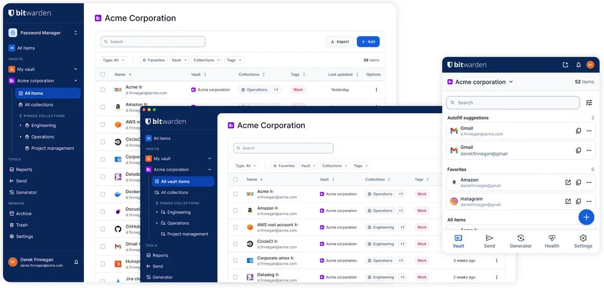This screenshot has height=288, width=604.
Task: Open Type: All dropdown in back window
Action: [114, 60]
